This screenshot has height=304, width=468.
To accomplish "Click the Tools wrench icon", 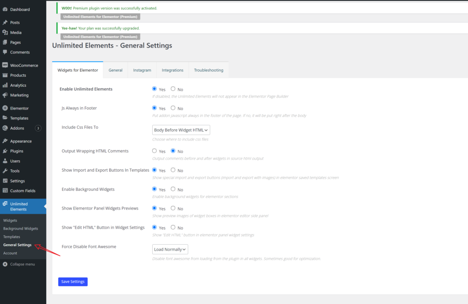I will tap(5, 171).
